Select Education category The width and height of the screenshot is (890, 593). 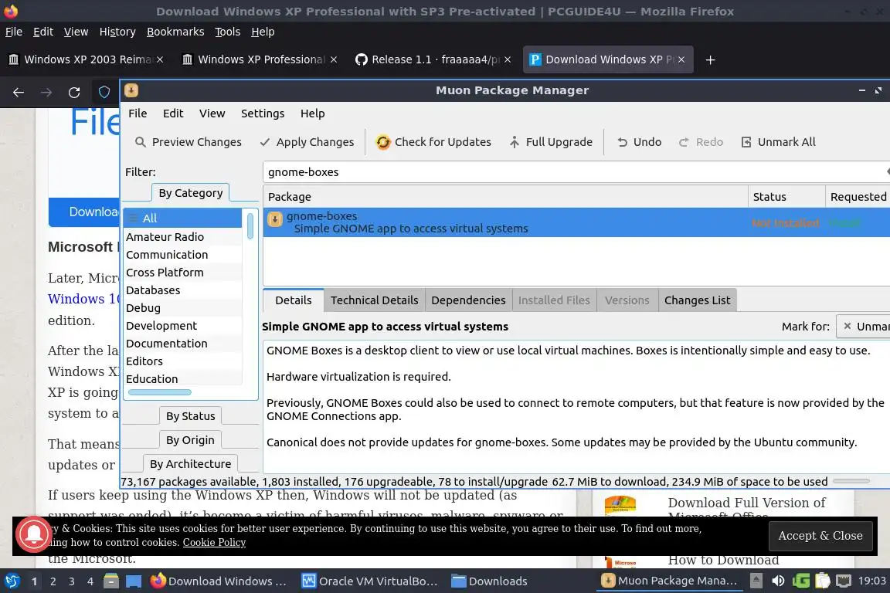[183, 378]
